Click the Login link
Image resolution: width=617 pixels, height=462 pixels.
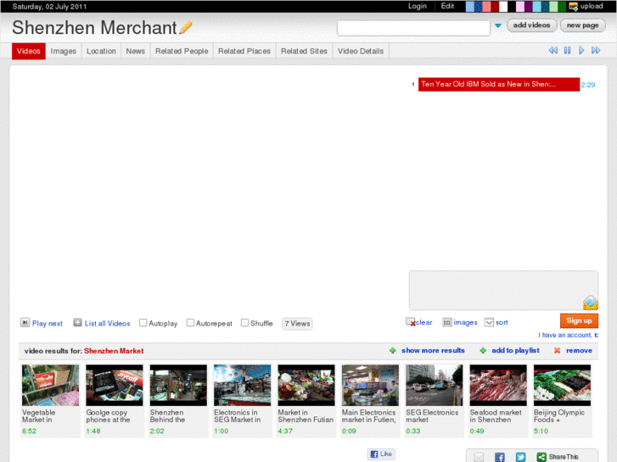tap(417, 6)
